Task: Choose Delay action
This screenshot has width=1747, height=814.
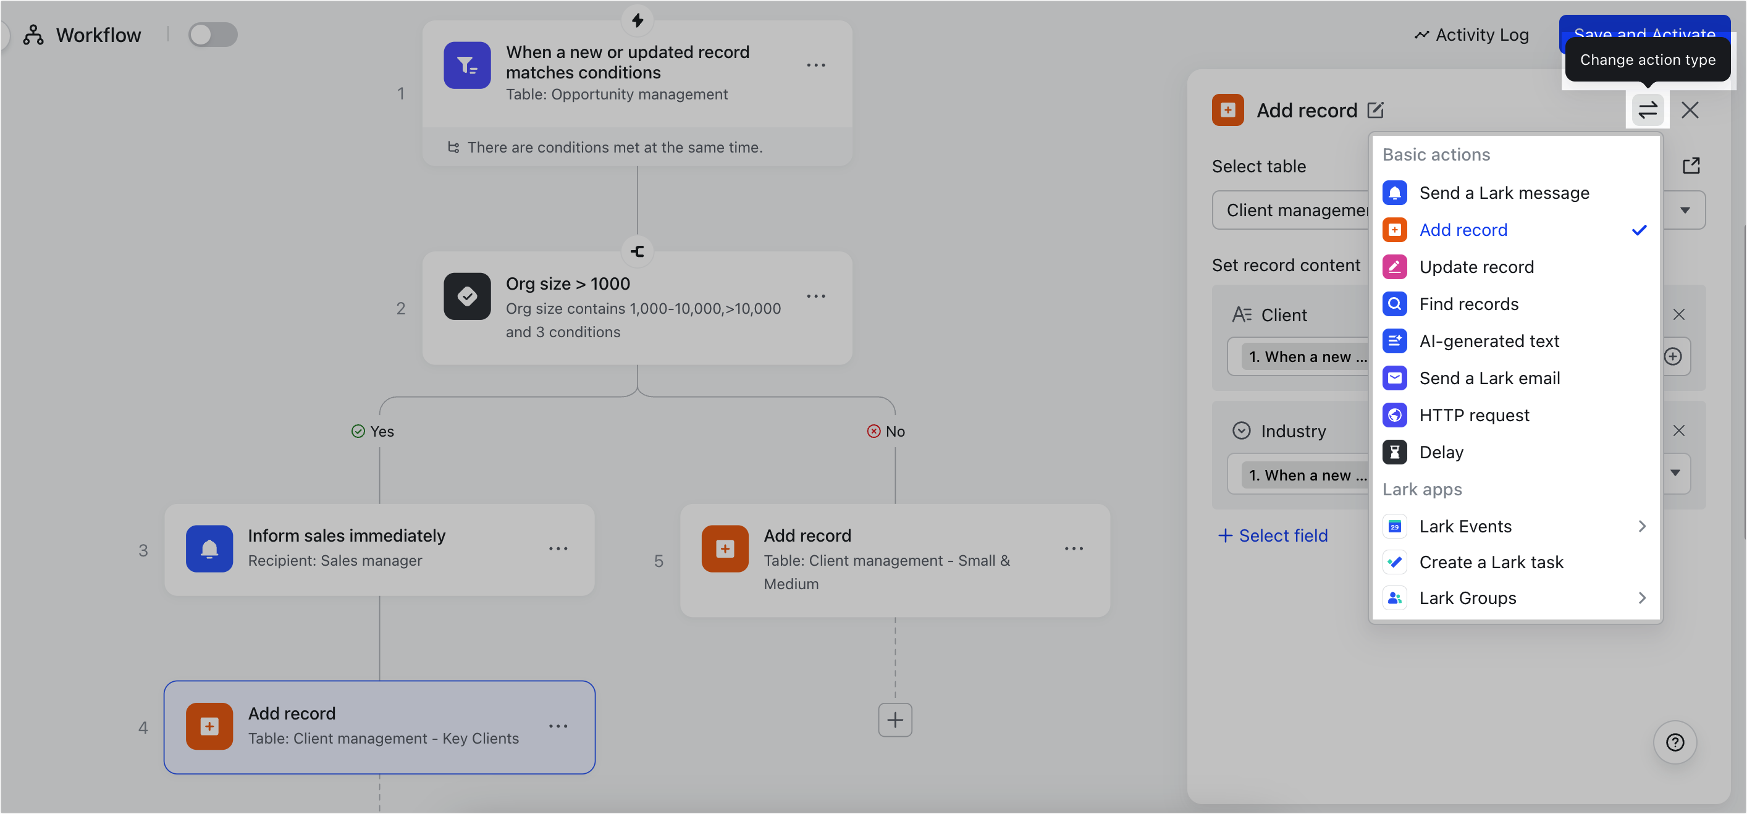Action: pyautogui.click(x=1516, y=452)
